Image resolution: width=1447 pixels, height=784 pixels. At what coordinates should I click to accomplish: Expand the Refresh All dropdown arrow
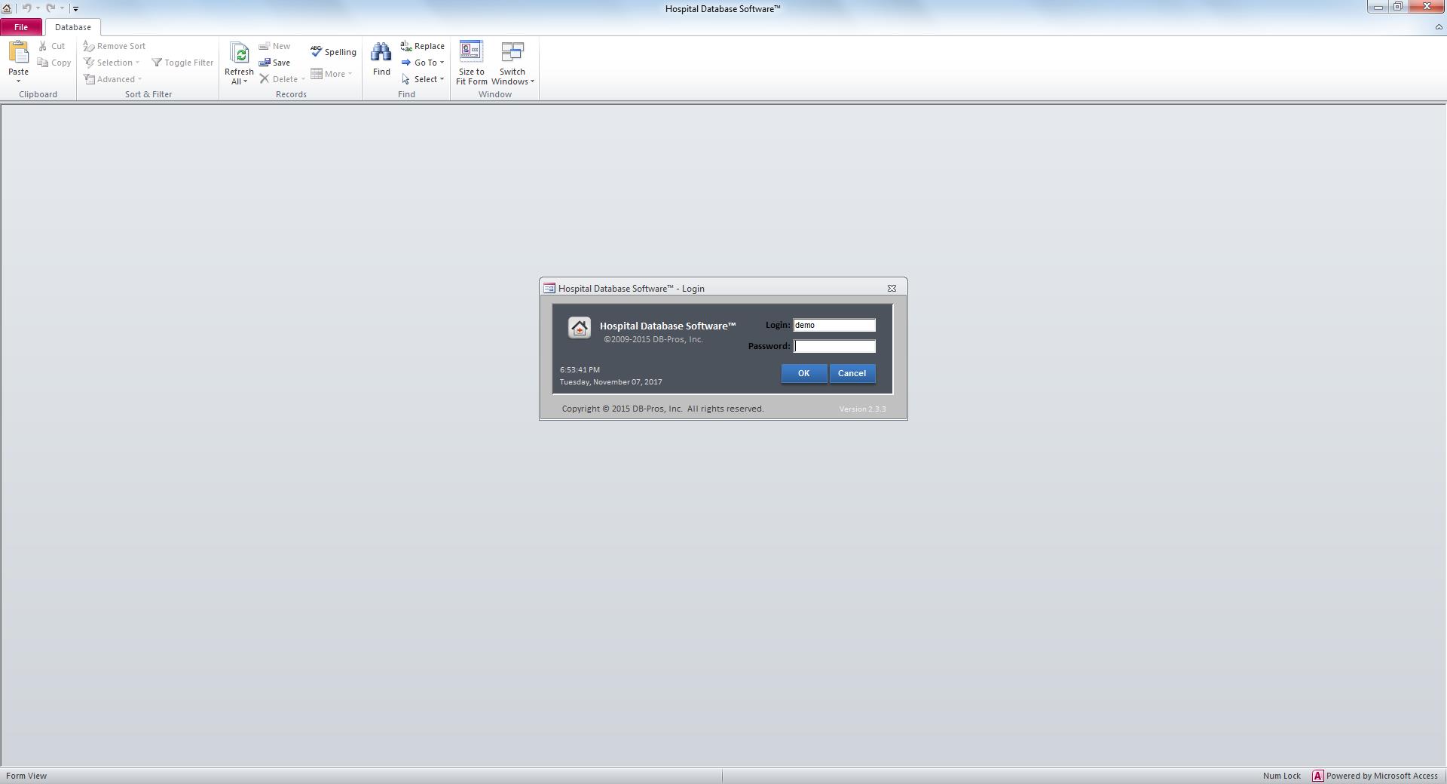click(245, 81)
